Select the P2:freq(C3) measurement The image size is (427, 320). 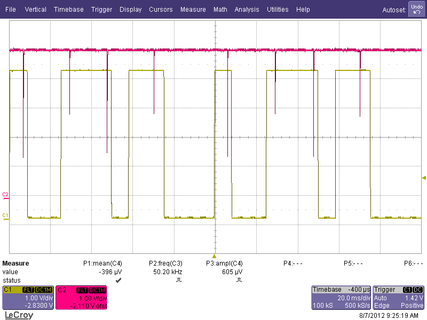165,263
